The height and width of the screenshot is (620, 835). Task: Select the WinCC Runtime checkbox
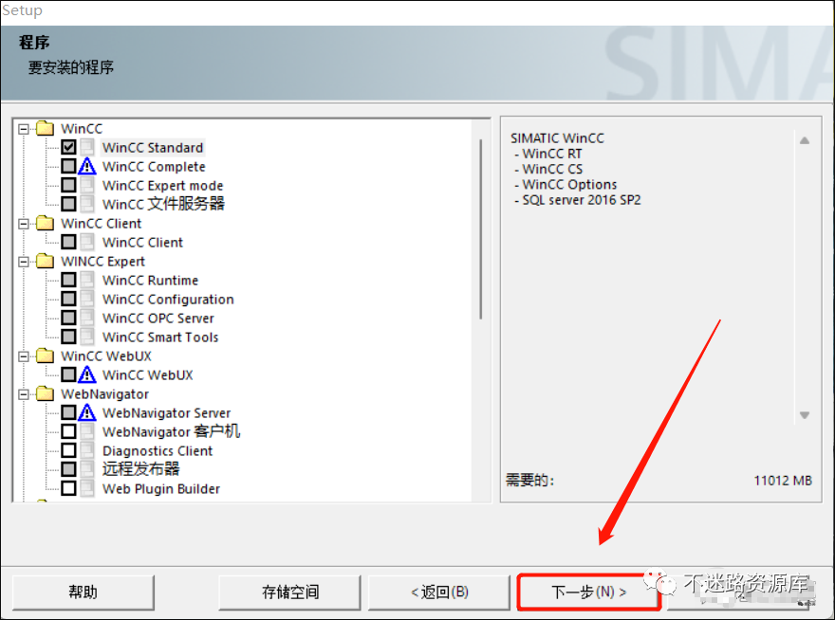pos(68,280)
